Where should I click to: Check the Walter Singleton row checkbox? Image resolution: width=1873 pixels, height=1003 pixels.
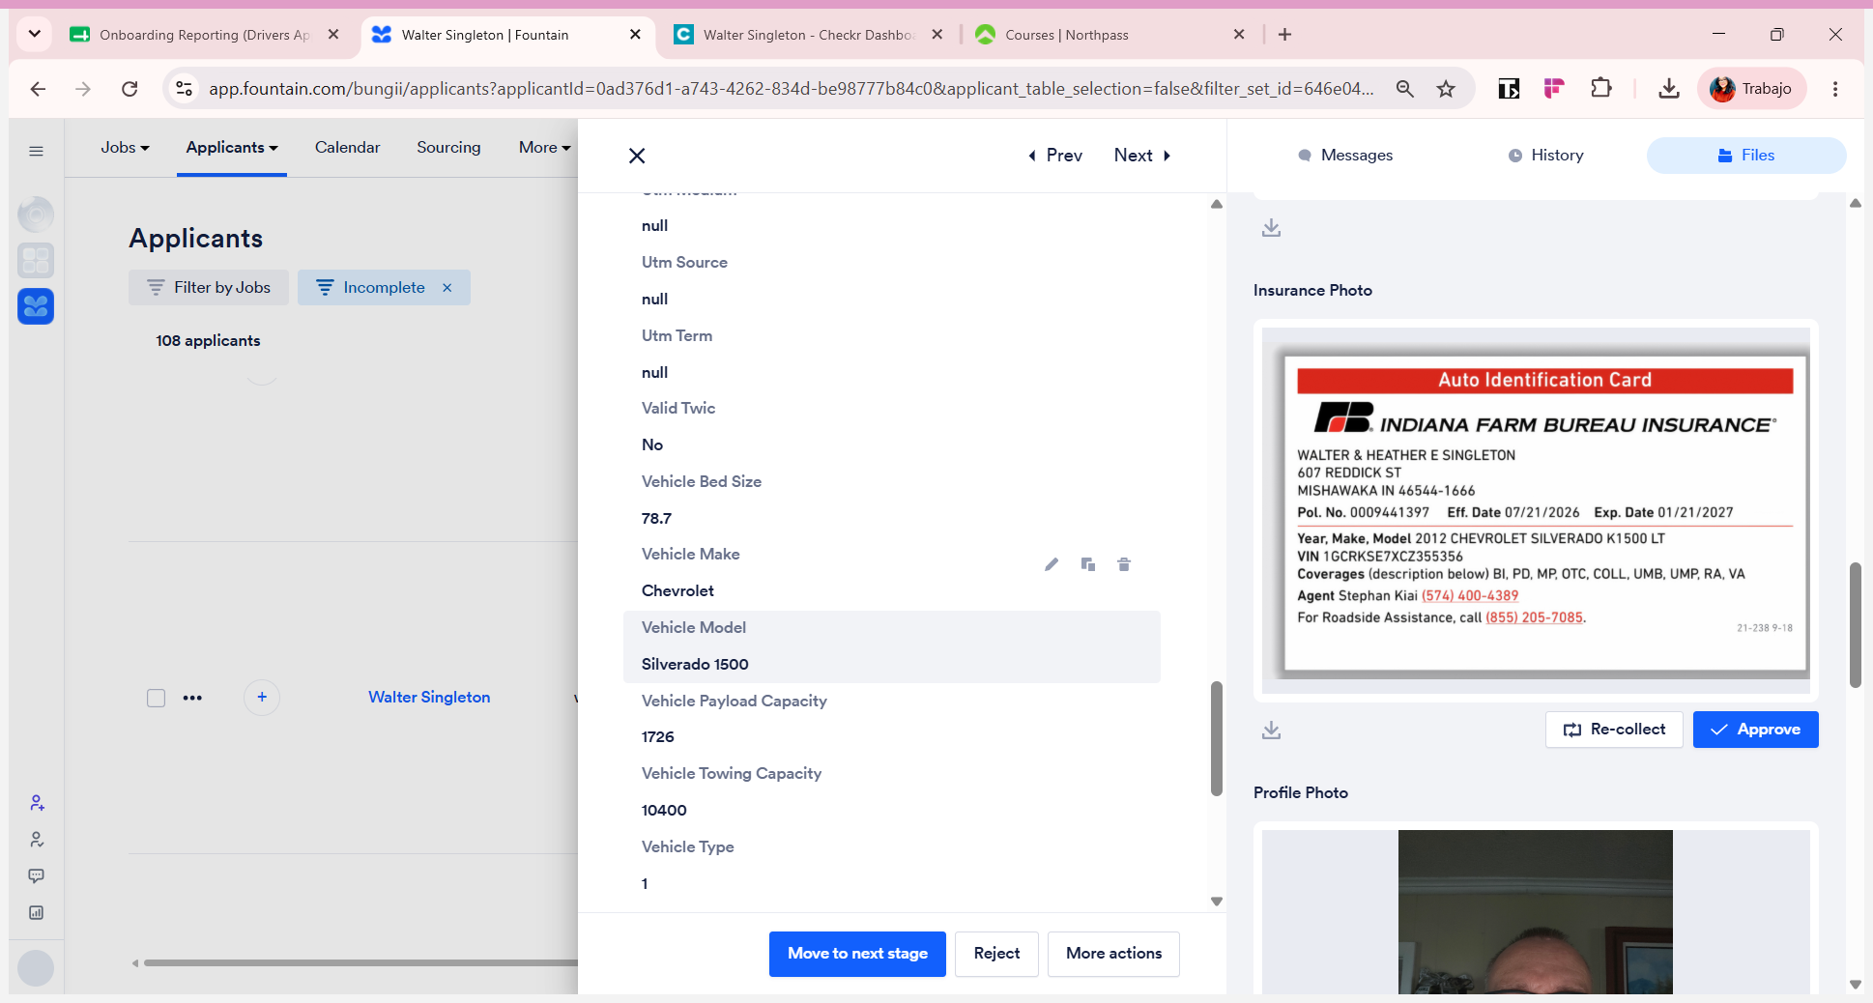[156, 698]
